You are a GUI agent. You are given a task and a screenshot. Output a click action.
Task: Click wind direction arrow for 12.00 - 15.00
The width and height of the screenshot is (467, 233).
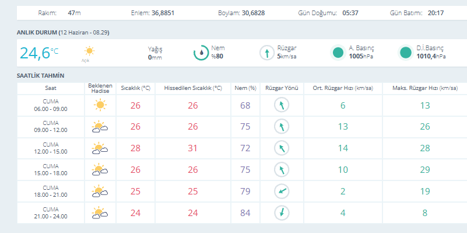(x=282, y=148)
